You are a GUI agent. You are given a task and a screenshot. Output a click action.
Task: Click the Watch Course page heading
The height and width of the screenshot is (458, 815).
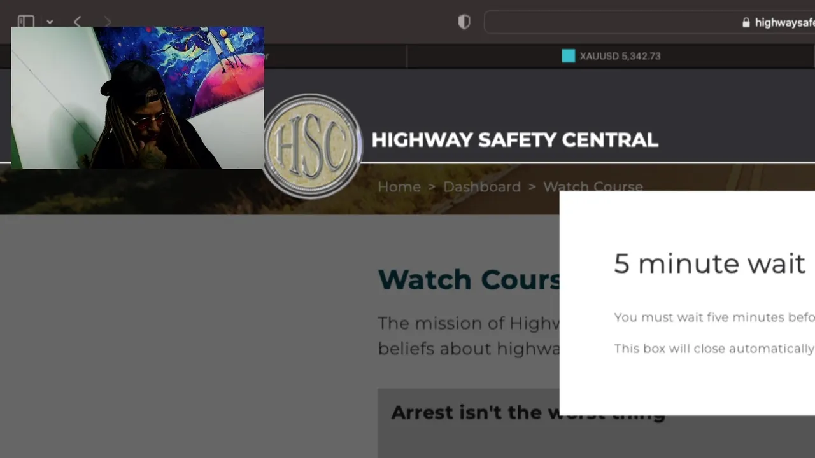469,279
